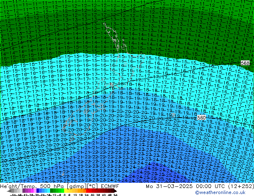This screenshot has height=196, width=254.
Task: Click the dark maroon right arrow end of legend
Action: pos(115,191)
